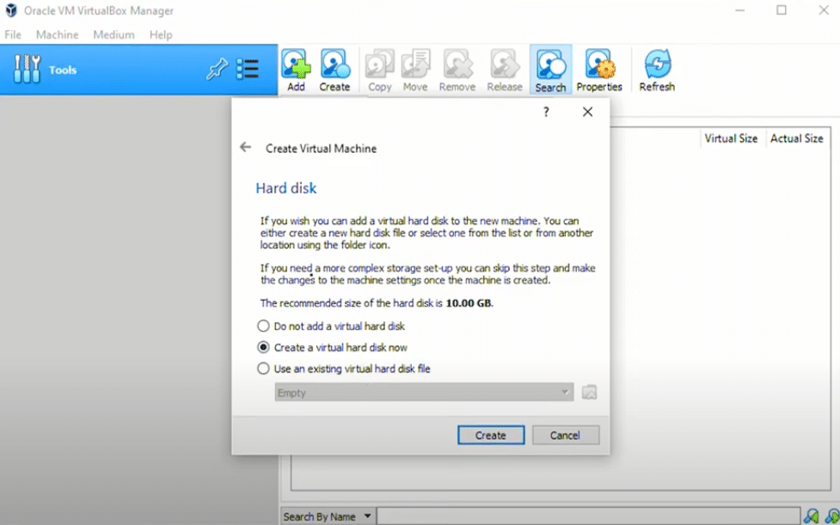Select Create a virtual hard disk now
The width and height of the screenshot is (840, 525).
[x=264, y=348]
